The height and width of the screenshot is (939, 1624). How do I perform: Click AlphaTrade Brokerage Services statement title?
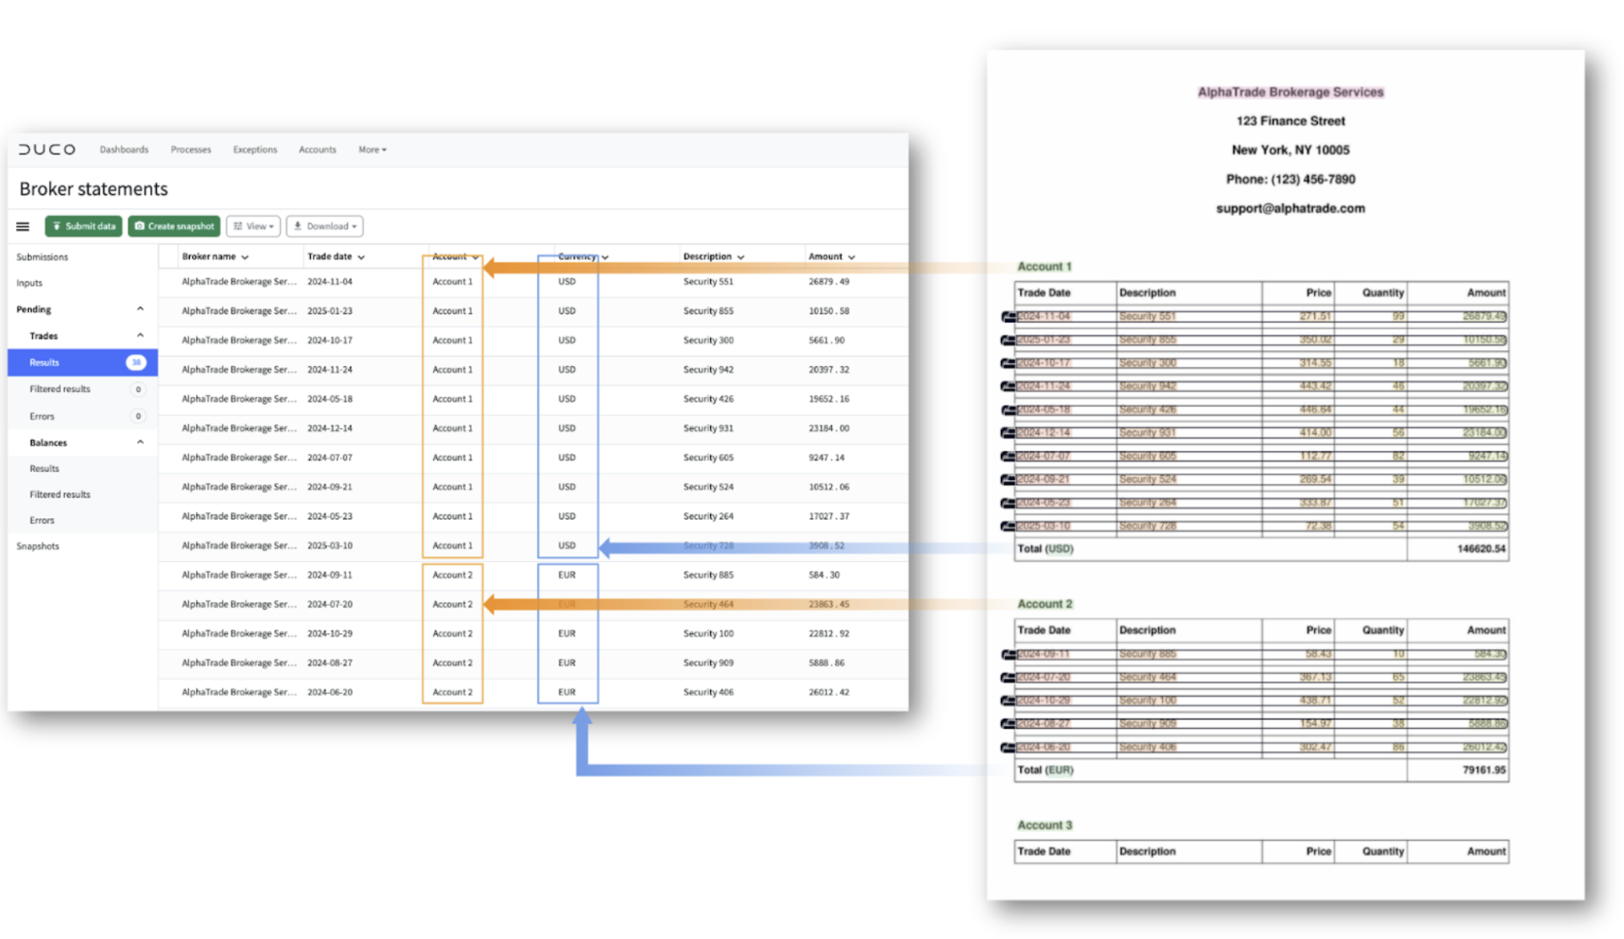[x=1290, y=92]
